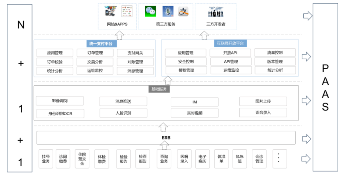Click 运维监控 box in 互联网开放平台

point(231,70)
